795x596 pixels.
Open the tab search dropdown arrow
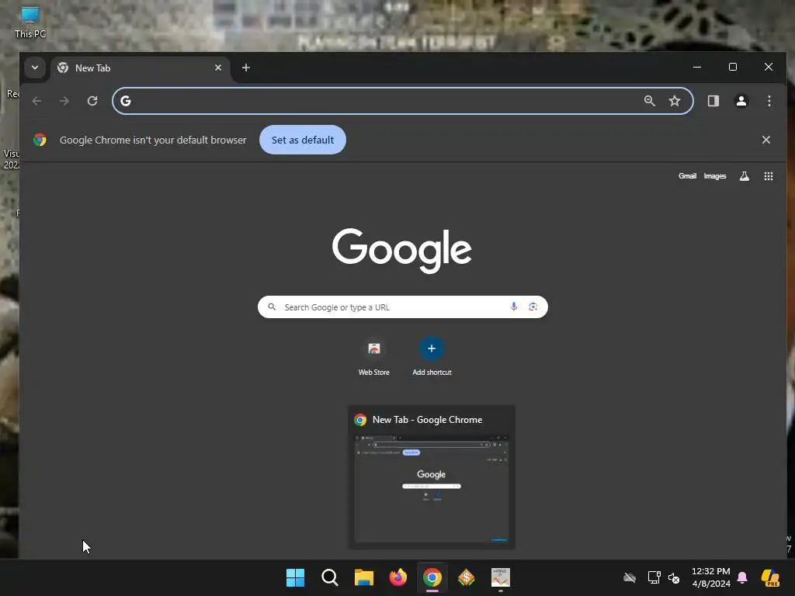pyautogui.click(x=34, y=68)
